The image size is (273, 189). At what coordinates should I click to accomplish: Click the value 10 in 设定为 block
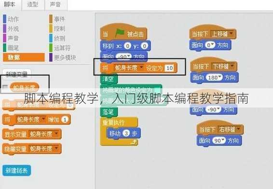tap(169, 68)
